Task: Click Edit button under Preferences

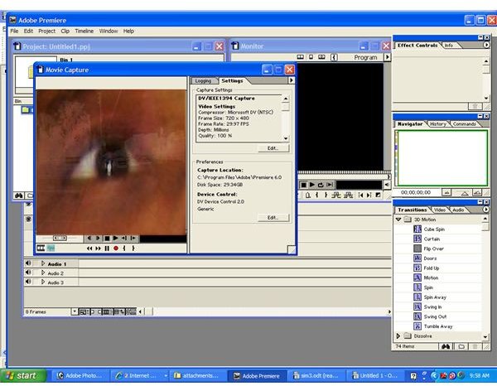Action: point(273,218)
